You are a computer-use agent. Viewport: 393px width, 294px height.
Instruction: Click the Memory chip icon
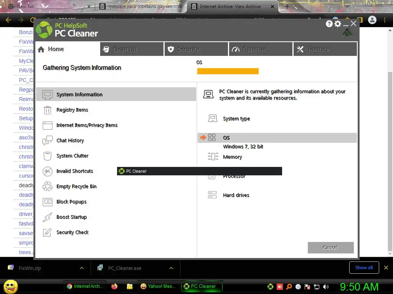coord(213,157)
